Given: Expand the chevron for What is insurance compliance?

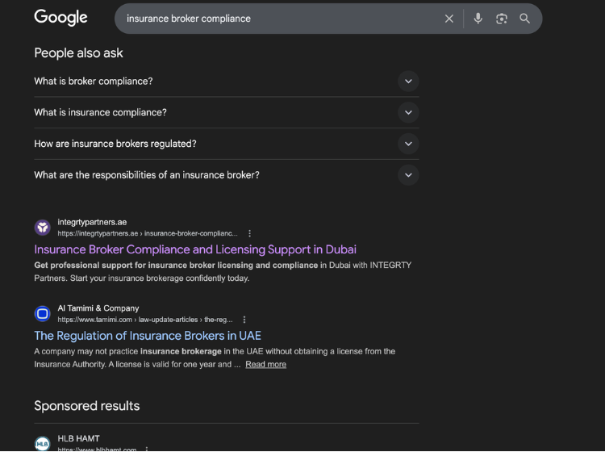Looking at the screenshot, I should coord(408,112).
